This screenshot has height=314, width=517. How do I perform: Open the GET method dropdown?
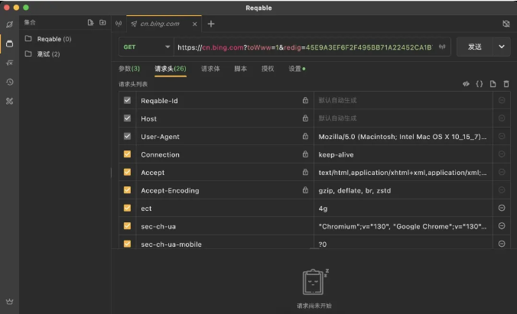pos(146,47)
